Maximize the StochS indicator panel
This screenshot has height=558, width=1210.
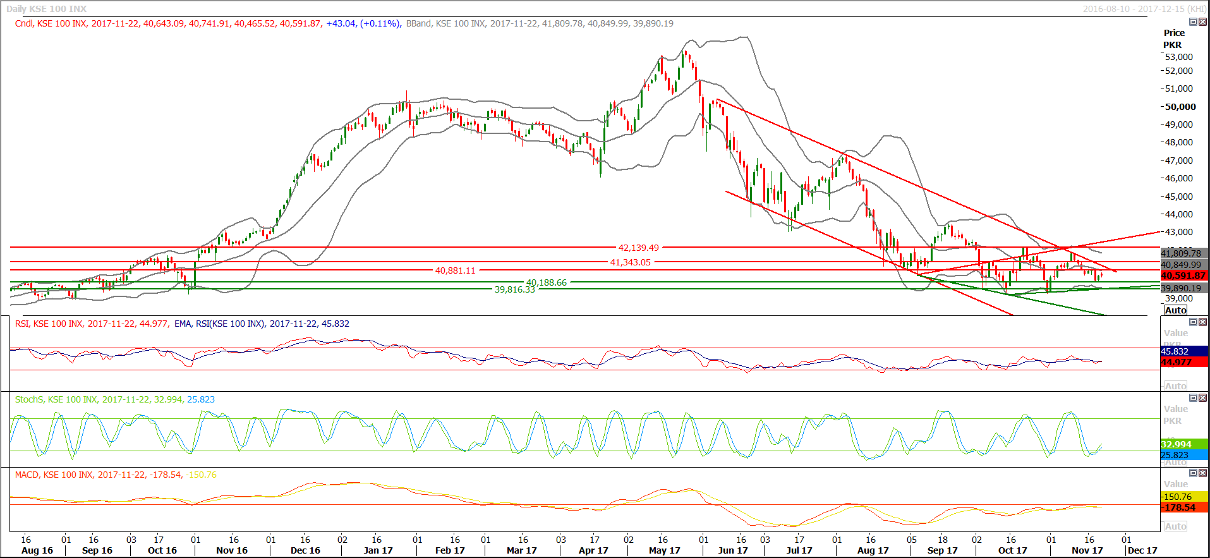1193,398
